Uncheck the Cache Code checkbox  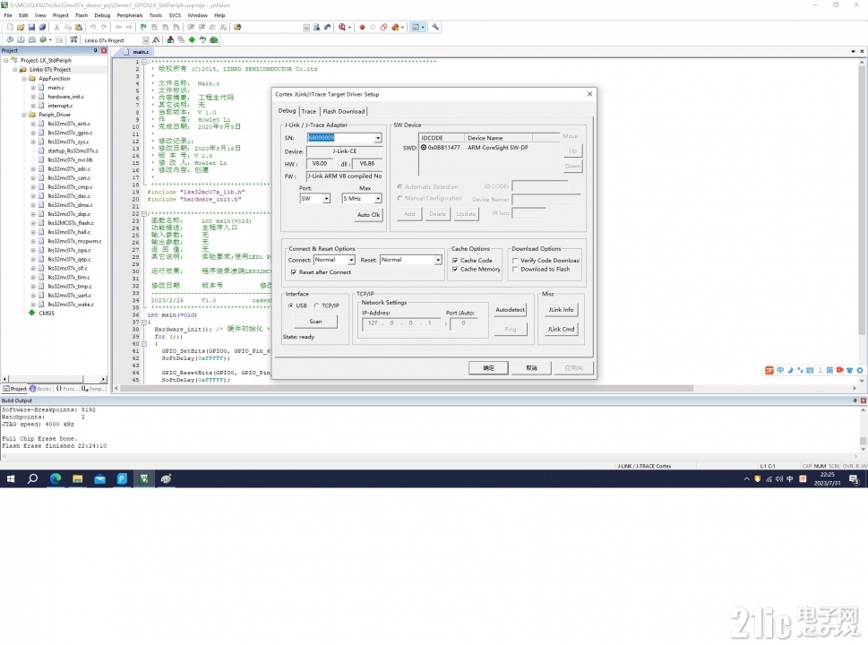click(455, 260)
